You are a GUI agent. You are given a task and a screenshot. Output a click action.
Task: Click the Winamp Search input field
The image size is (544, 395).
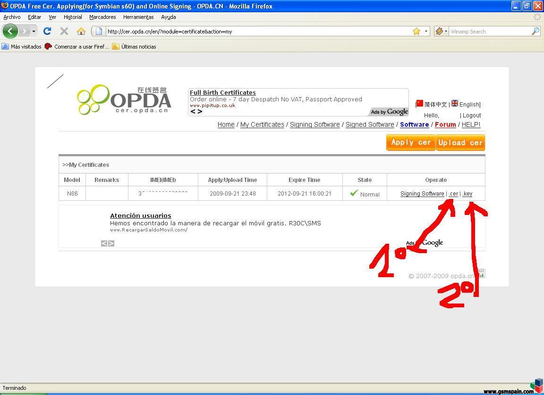pyautogui.click(x=490, y=32)
